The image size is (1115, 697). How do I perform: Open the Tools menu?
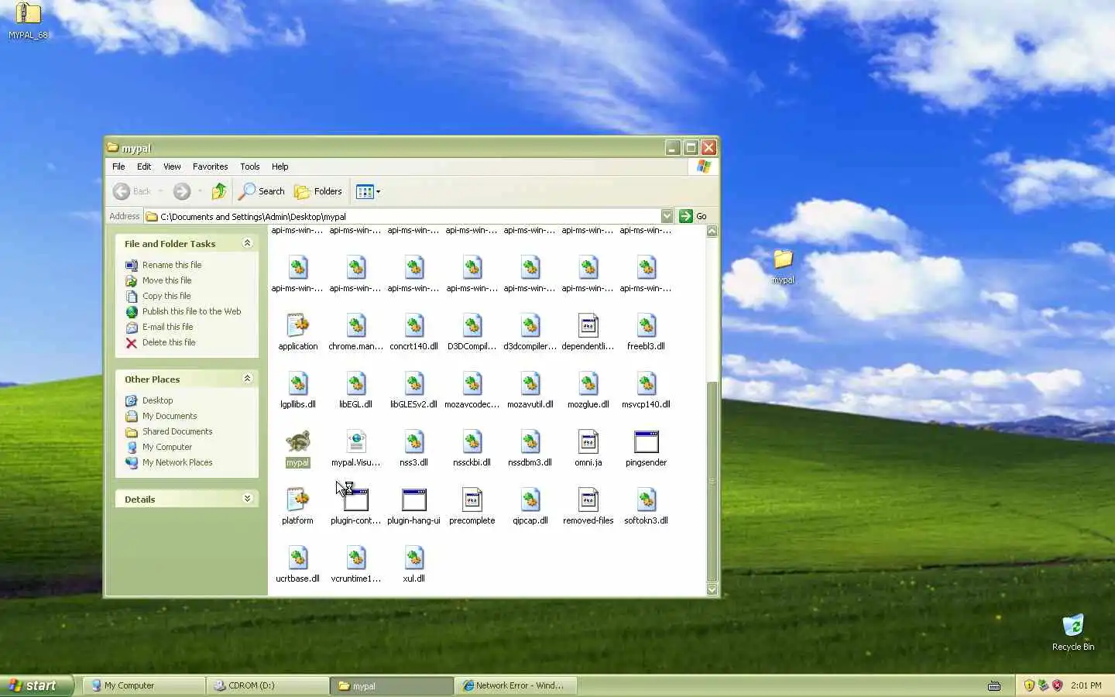[249, 167]
